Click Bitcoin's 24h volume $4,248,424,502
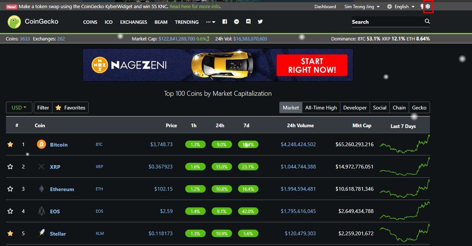Screen dimensions: 472x246 (x=298, y=144)
